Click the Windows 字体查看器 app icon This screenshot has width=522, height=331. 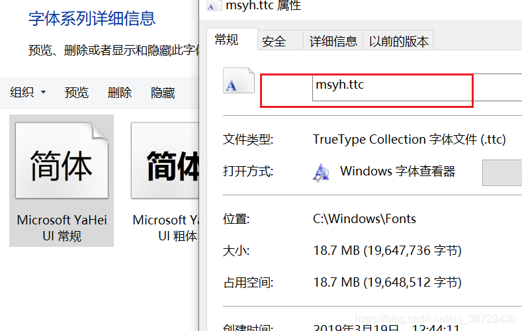click(x=321, y=172)
